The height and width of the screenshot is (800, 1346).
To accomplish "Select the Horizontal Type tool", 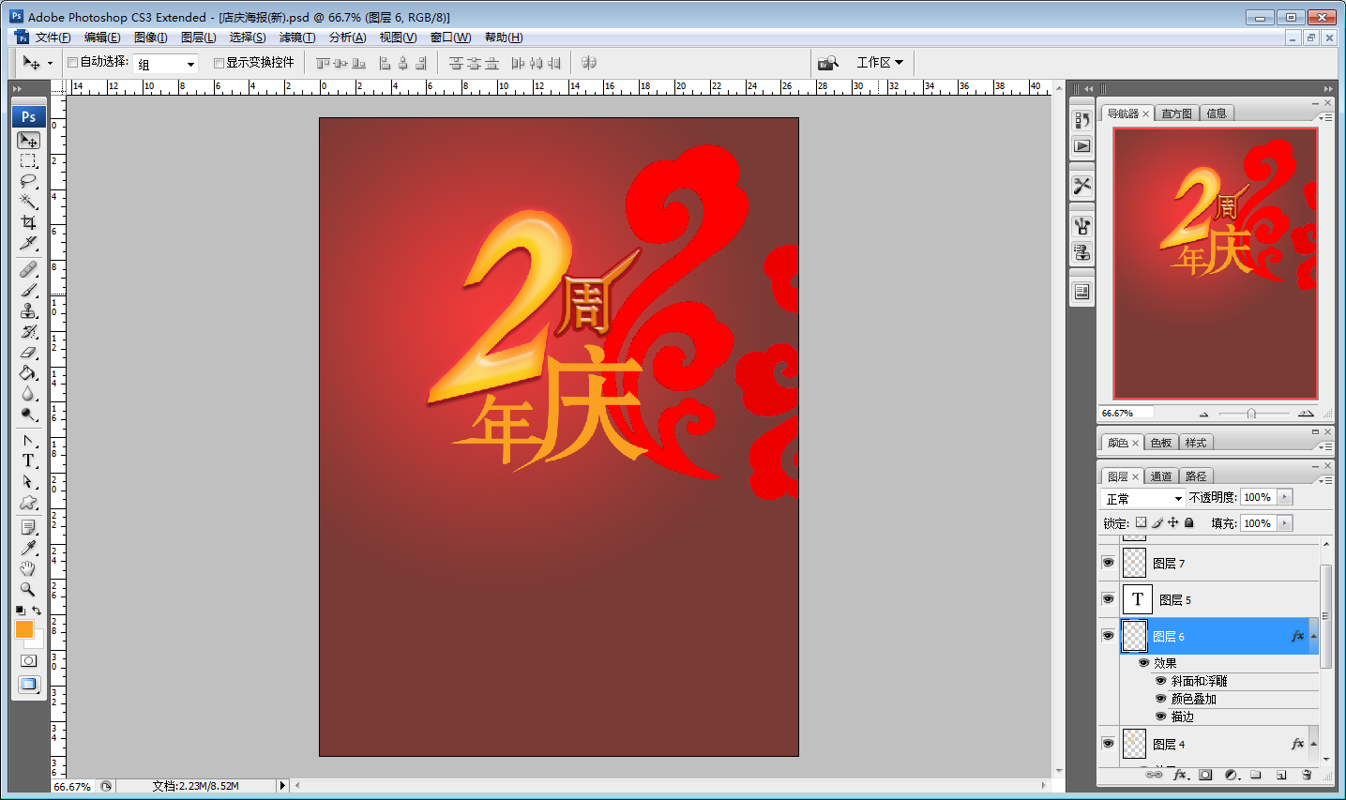I will 28,461.
